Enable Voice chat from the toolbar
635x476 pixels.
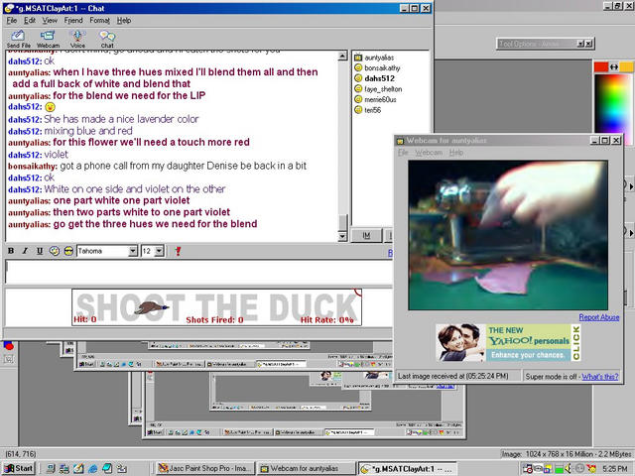coord(77,40)
